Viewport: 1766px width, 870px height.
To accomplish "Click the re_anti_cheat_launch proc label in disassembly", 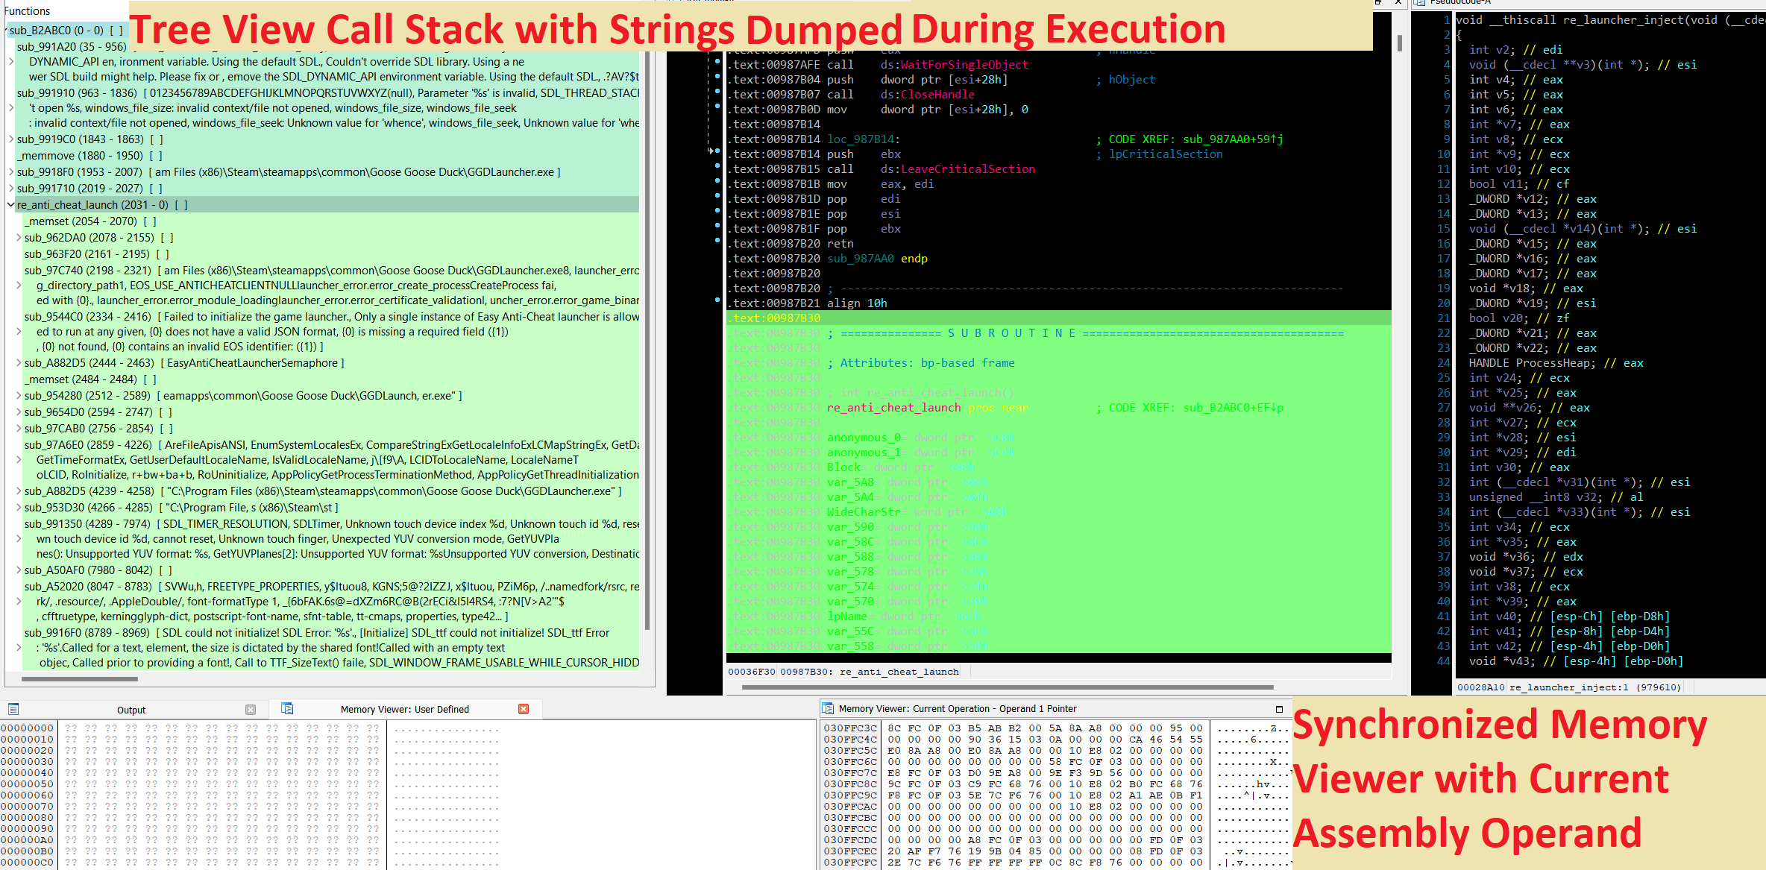I will click(x=893, y=408).
